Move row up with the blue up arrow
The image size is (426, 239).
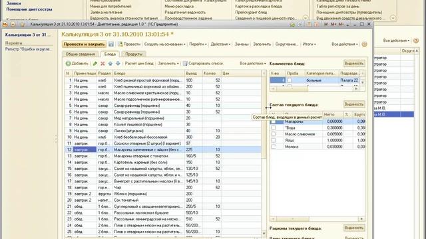pyautogui.click(x=110, y=64)
